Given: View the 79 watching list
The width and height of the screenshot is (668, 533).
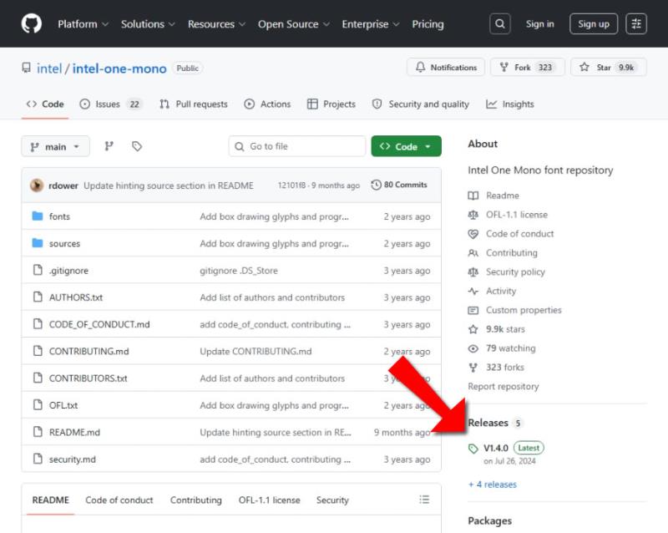Looking at the screenshot, I should 511,348.
